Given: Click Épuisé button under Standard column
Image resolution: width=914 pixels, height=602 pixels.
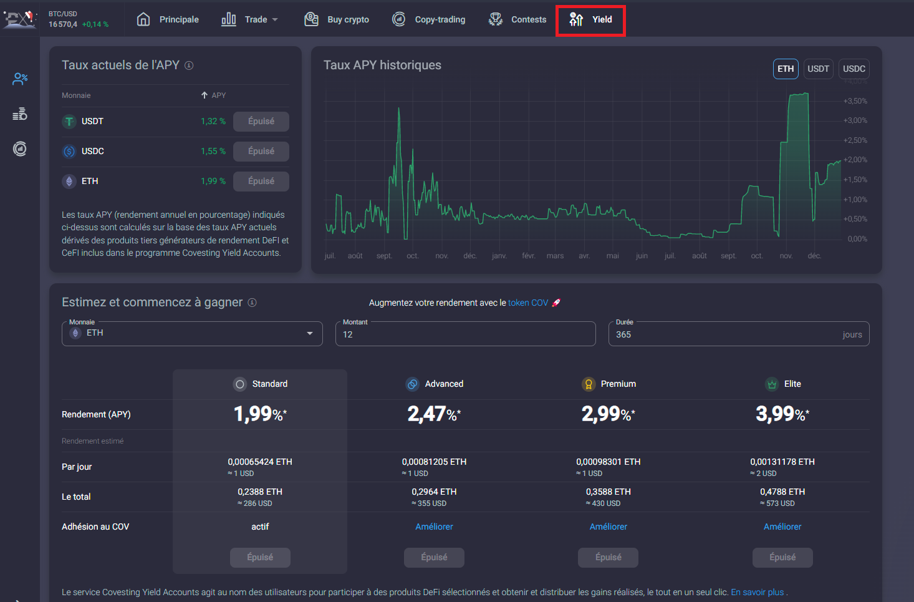Looking at the screenshot, I should [260, 558].
